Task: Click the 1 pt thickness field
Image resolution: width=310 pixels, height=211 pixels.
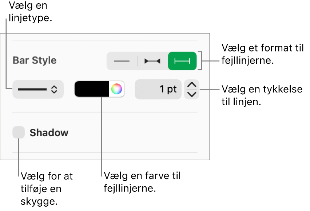Action: [158, 89]
